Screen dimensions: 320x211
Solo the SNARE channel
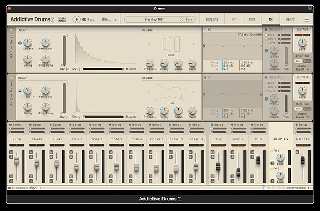tap(31, 157)
